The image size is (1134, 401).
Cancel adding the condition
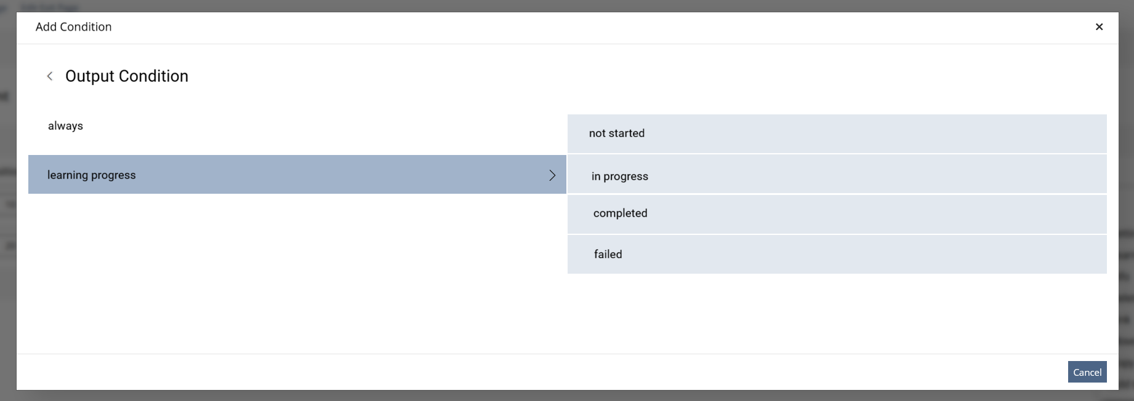coord(1087,372)
